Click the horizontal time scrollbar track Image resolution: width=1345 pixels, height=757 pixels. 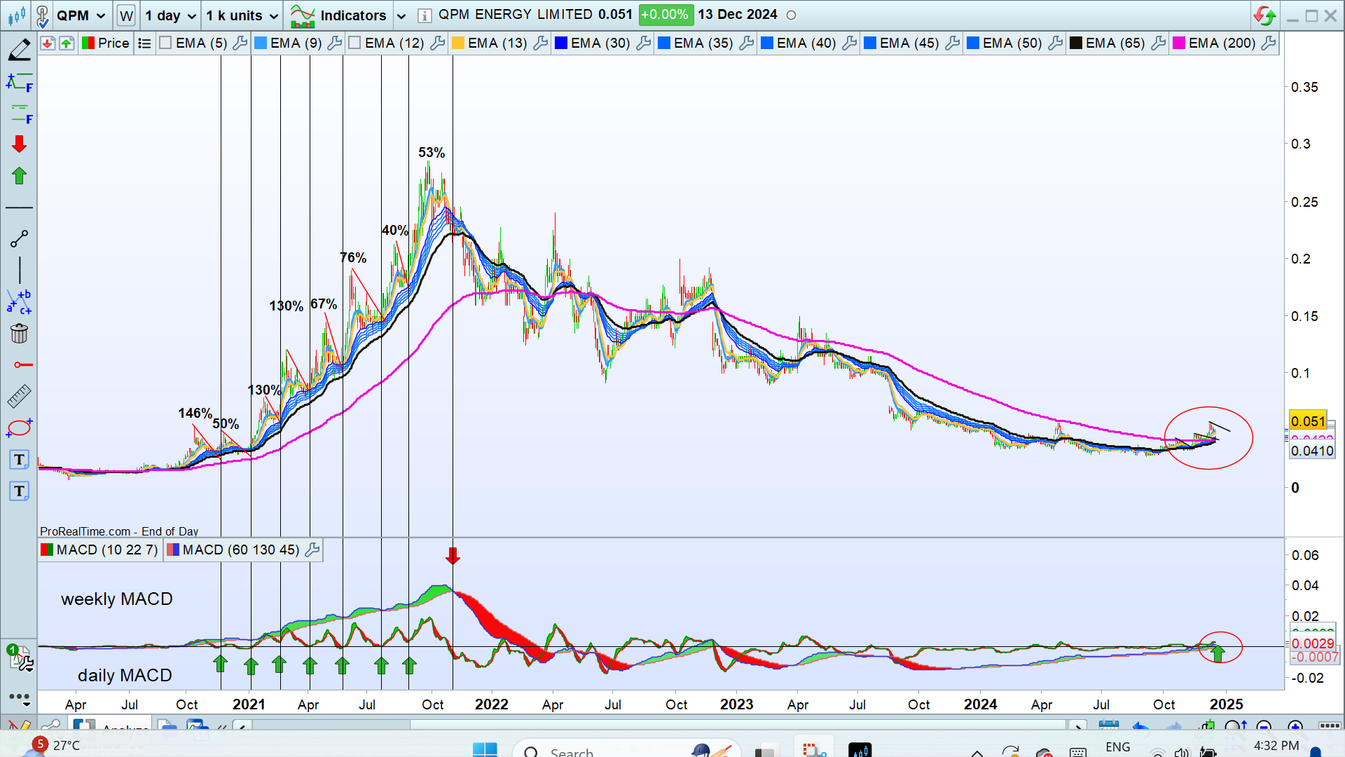click(x=658, y=725)
